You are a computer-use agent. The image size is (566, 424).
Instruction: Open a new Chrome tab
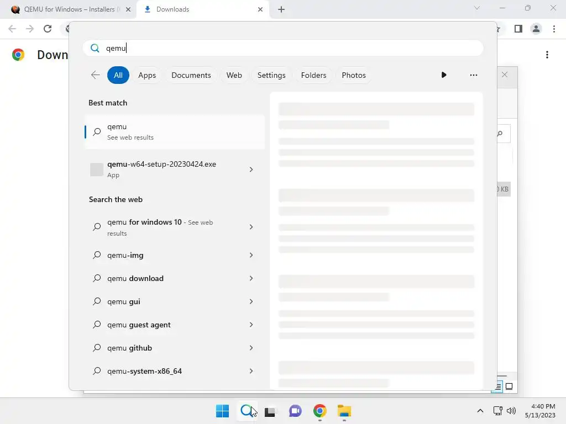[281, 9]
